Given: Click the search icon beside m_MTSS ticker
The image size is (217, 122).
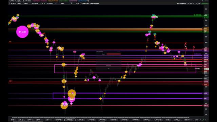Looking at the screenshot, I should click(x=9, y=3).
